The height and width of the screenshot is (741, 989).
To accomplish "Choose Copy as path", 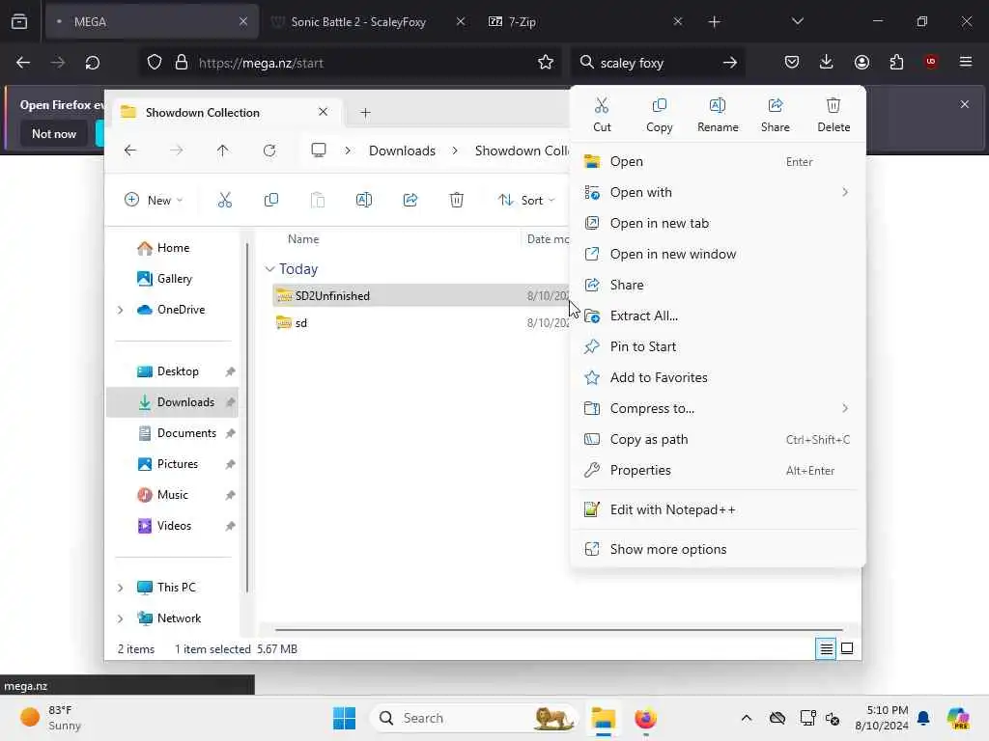I will coord(718,439).
